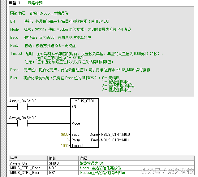
Task: Select the Baud comment line with 9600
Action: (51, 38)
